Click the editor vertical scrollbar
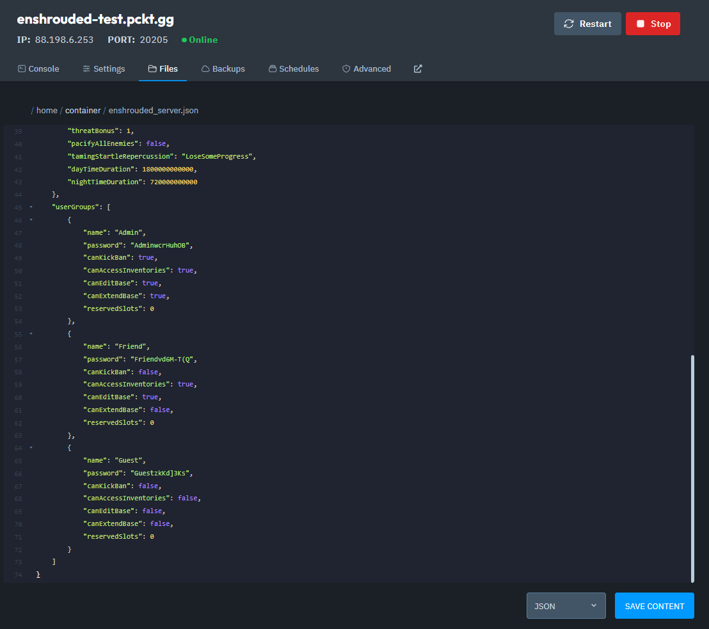This screenshot has width=709, height=629. coord(692,468)
